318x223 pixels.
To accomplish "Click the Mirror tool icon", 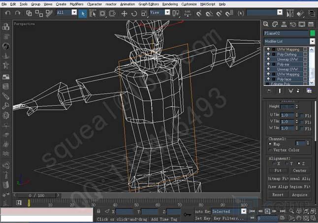I will pos(290,14).
